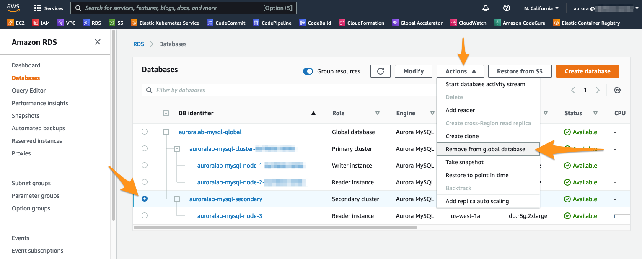The width and height of the screenshot is (642, 259).
Task: Toggle the Group resources switch
Action: point(308,71)
